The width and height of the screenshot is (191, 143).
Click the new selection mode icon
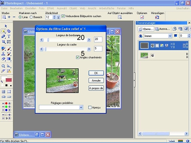[x=4, y=17]
